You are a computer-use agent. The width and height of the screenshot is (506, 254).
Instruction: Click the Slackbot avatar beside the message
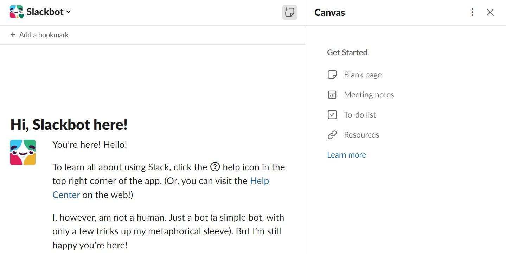tap(23, 152)
